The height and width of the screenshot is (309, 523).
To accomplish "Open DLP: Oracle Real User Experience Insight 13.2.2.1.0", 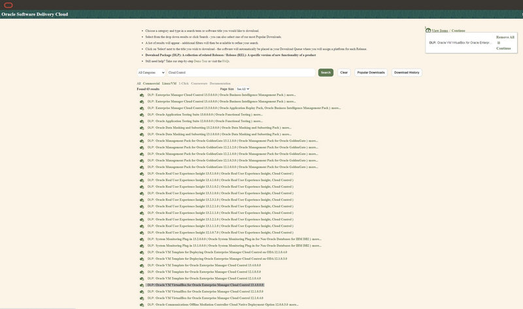I will pos(220,206).
